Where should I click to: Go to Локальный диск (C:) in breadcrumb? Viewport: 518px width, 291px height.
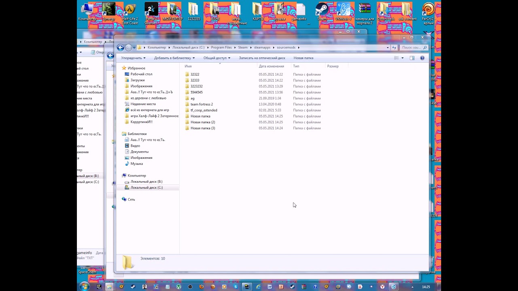coord(189,48)
